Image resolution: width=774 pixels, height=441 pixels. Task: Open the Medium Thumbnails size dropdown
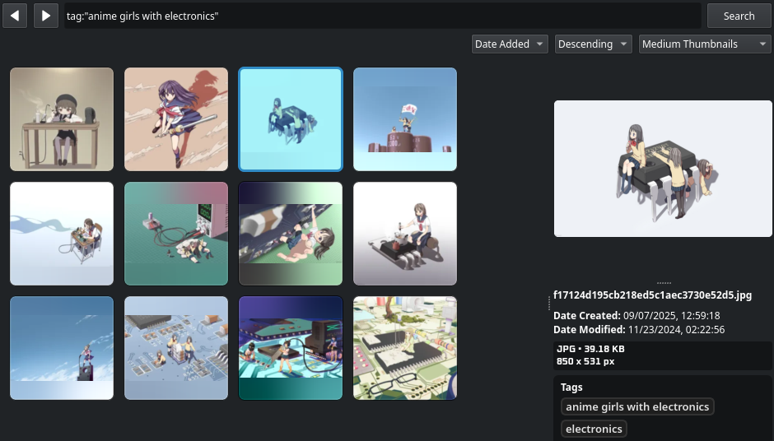pos(705,44)
